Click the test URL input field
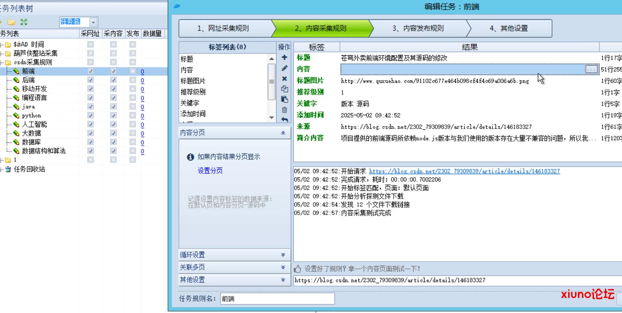Viewport: 622px width, 313px height. [x=457, y=280]
